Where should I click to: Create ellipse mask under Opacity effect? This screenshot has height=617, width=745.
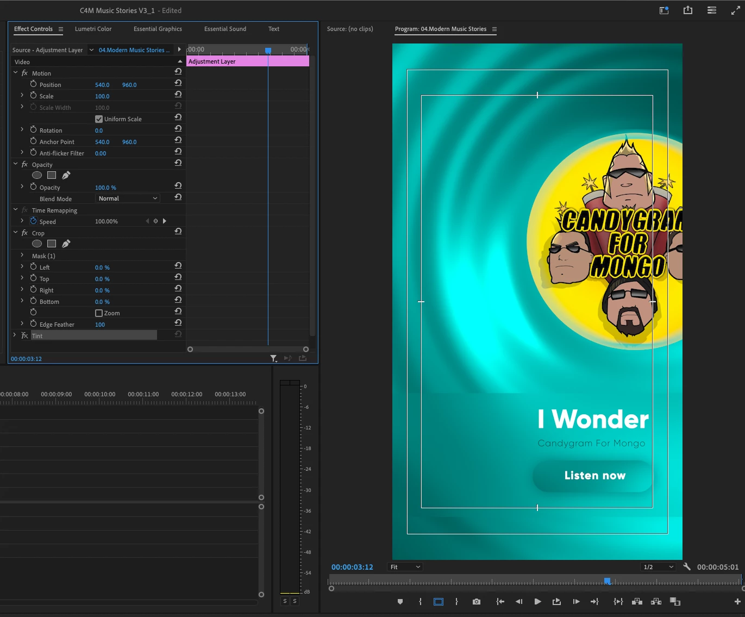[x=37, y=175]
